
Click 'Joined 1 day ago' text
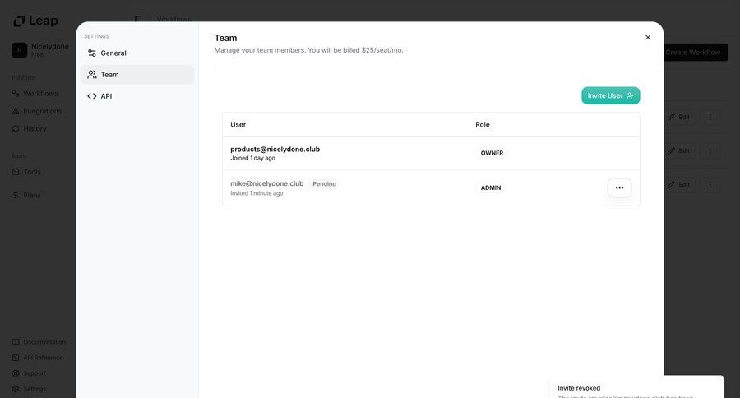coord(252,158)
